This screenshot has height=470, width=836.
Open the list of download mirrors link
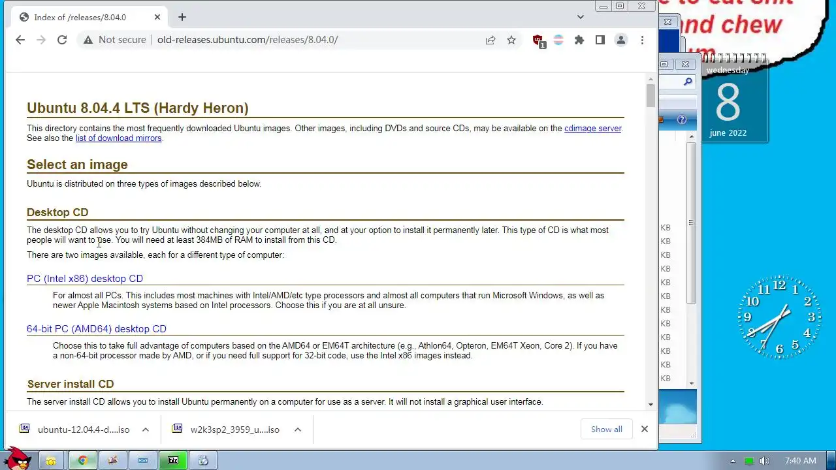118,138
